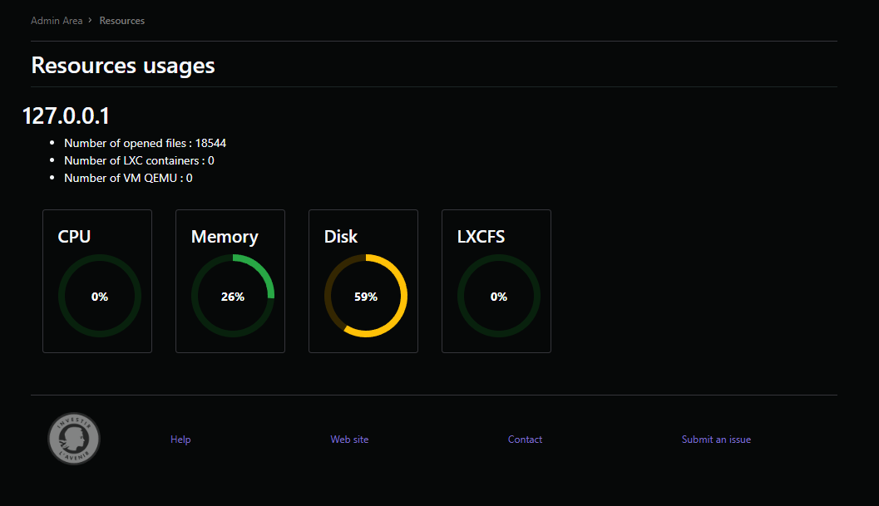Click the Resources breadcrumb item

tap(121, 21)
